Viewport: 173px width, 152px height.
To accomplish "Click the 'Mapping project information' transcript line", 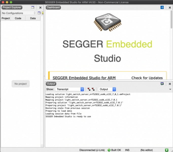I will [x=62, y=97].
